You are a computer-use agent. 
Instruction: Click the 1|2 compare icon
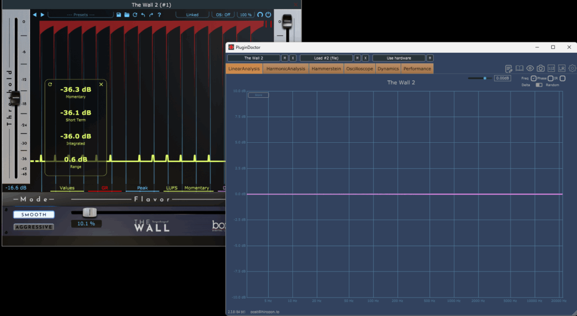click(551, 68)
